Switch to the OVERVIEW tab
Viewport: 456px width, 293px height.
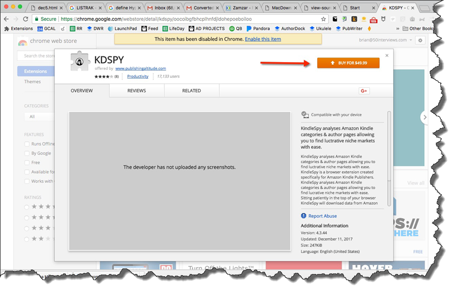tap(82, 91)
